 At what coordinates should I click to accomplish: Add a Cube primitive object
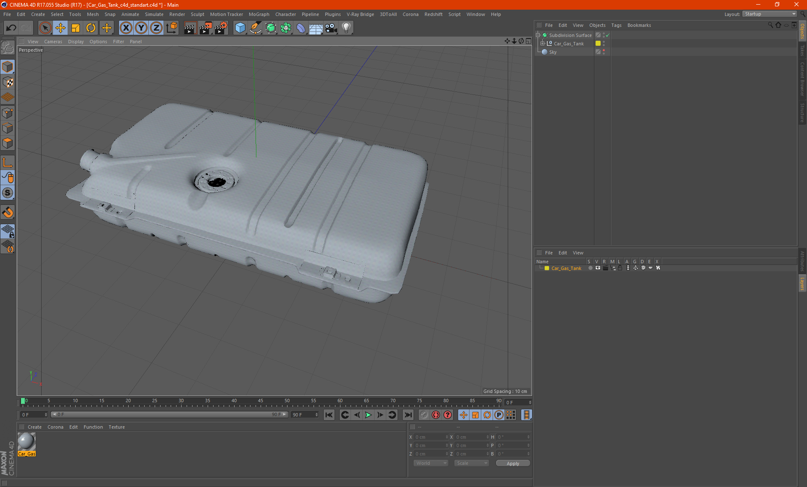coord(240,28)
